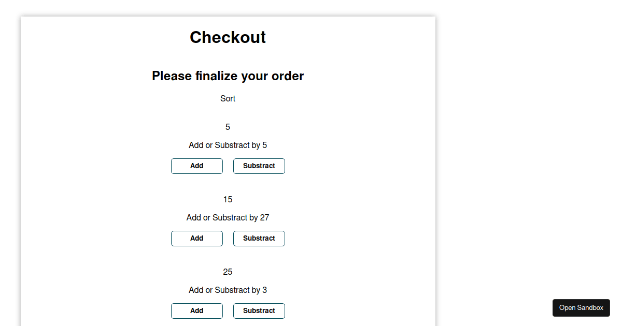
Task: Click Substract button for the counter showing 5
Action: (x=259, y=166)
